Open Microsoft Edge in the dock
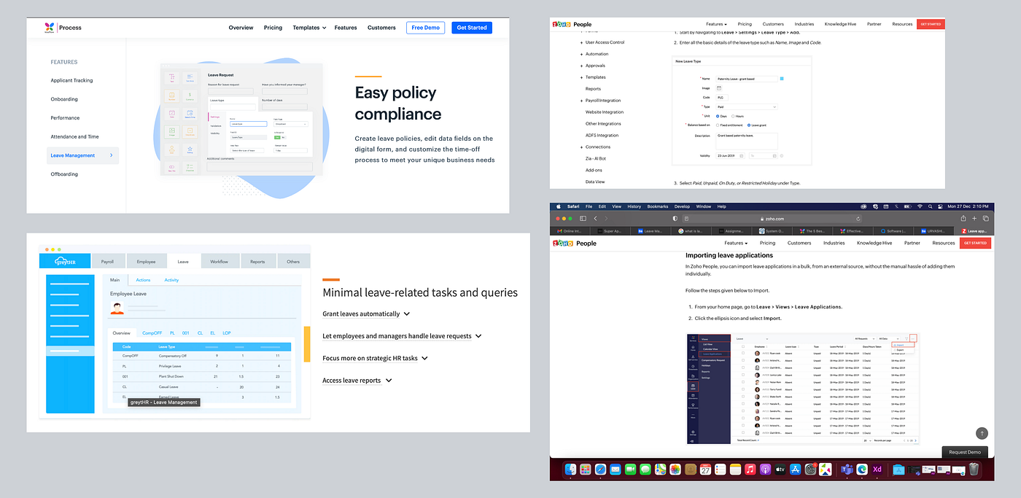Screen dimensions: 1021x498 [862, 470]
